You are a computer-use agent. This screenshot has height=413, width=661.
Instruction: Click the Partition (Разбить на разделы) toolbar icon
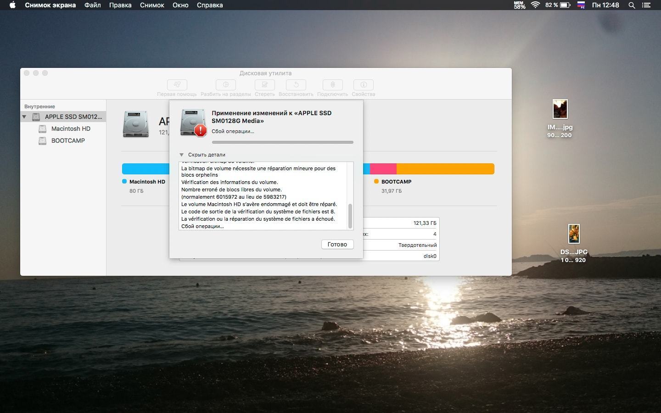pyautogui.click(x=225, y=85)
